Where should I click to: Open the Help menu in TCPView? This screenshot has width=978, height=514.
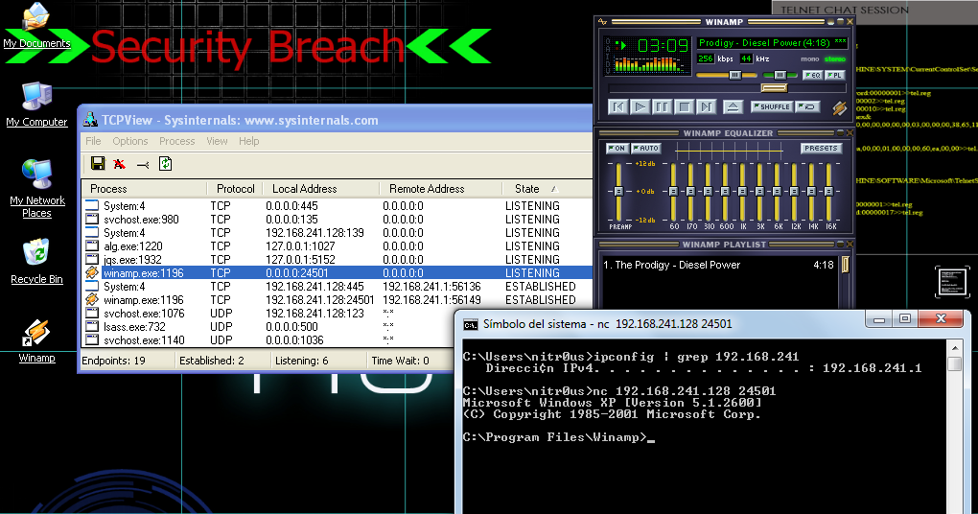point(249,141)
